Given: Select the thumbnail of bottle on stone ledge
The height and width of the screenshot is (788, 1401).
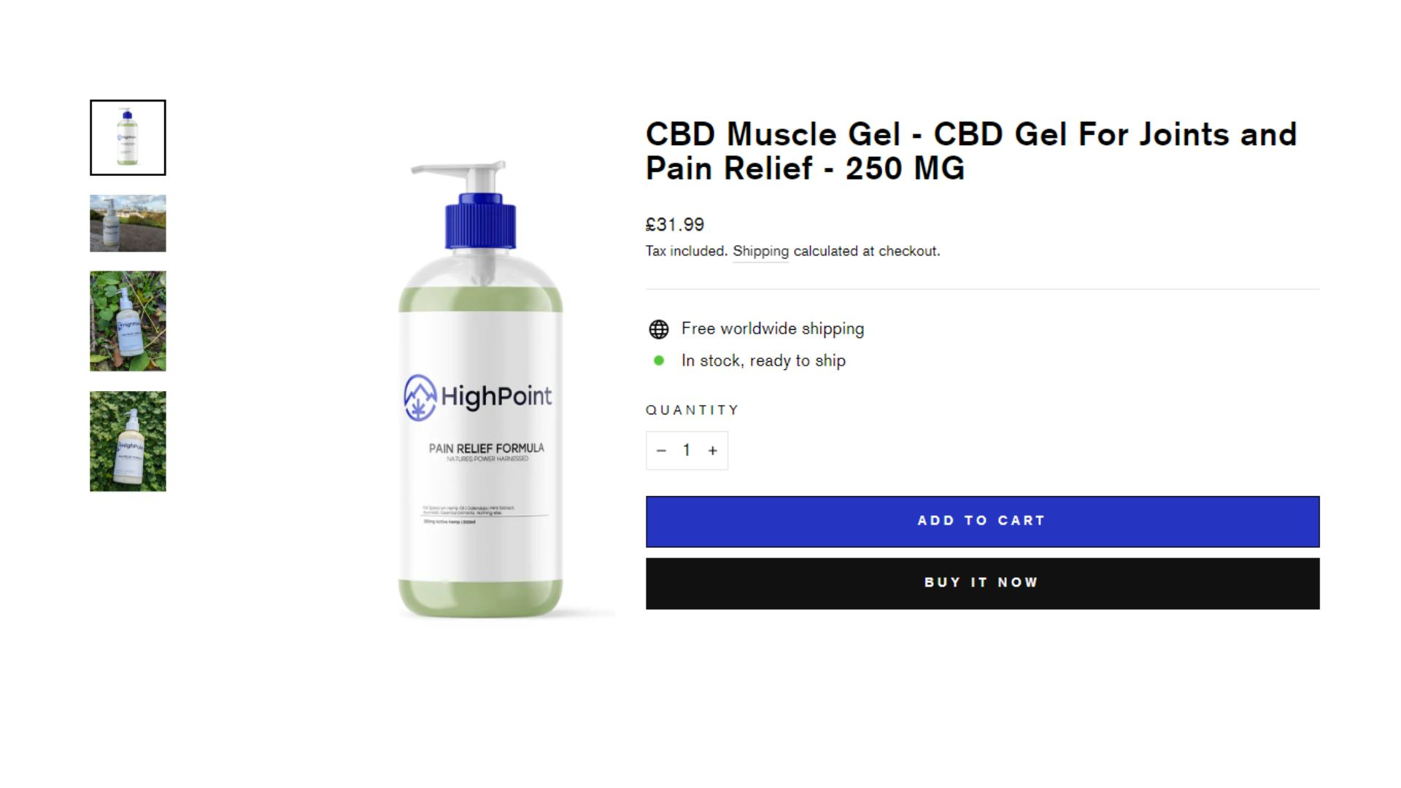Looking at the screenshot, I should 128,223.
